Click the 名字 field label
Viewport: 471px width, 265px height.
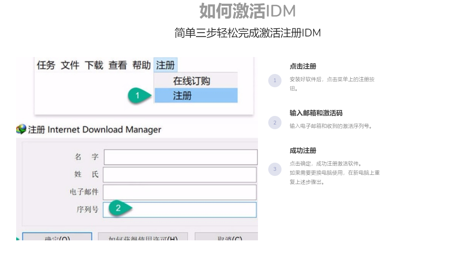87,157
